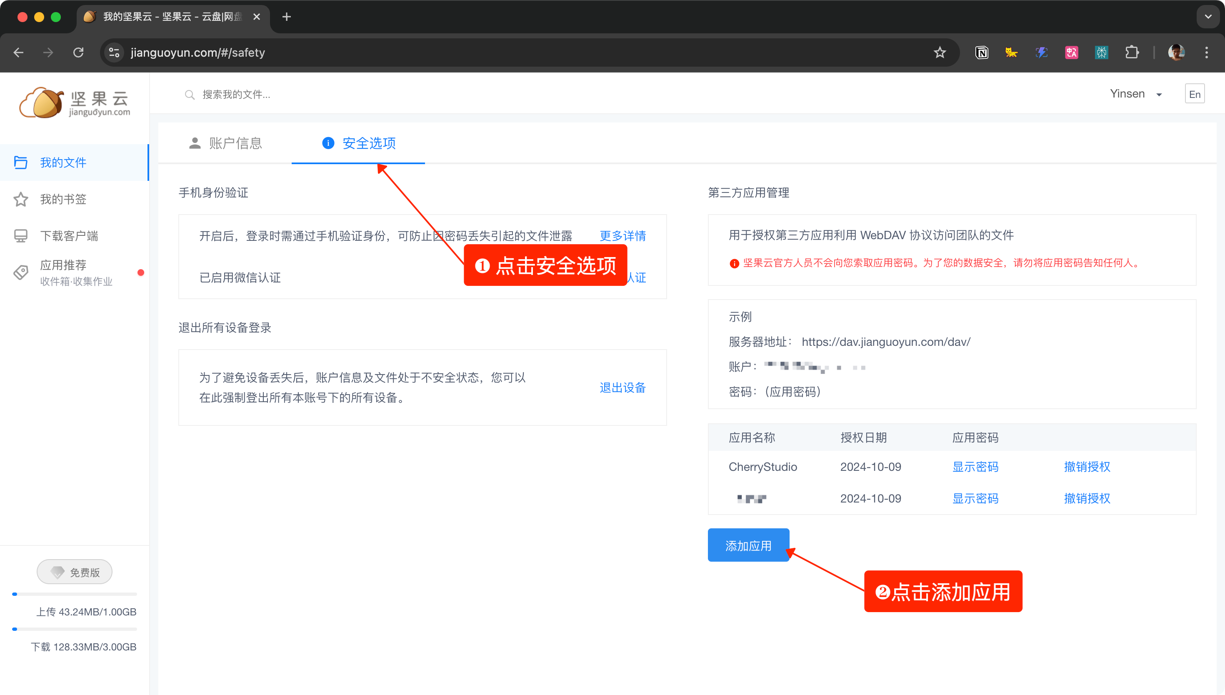Image resolution: width=1225 pixels, height=695 pixels.
Task: Focus the 搜索我的文件 search field
Action: (x=236, y=95)
